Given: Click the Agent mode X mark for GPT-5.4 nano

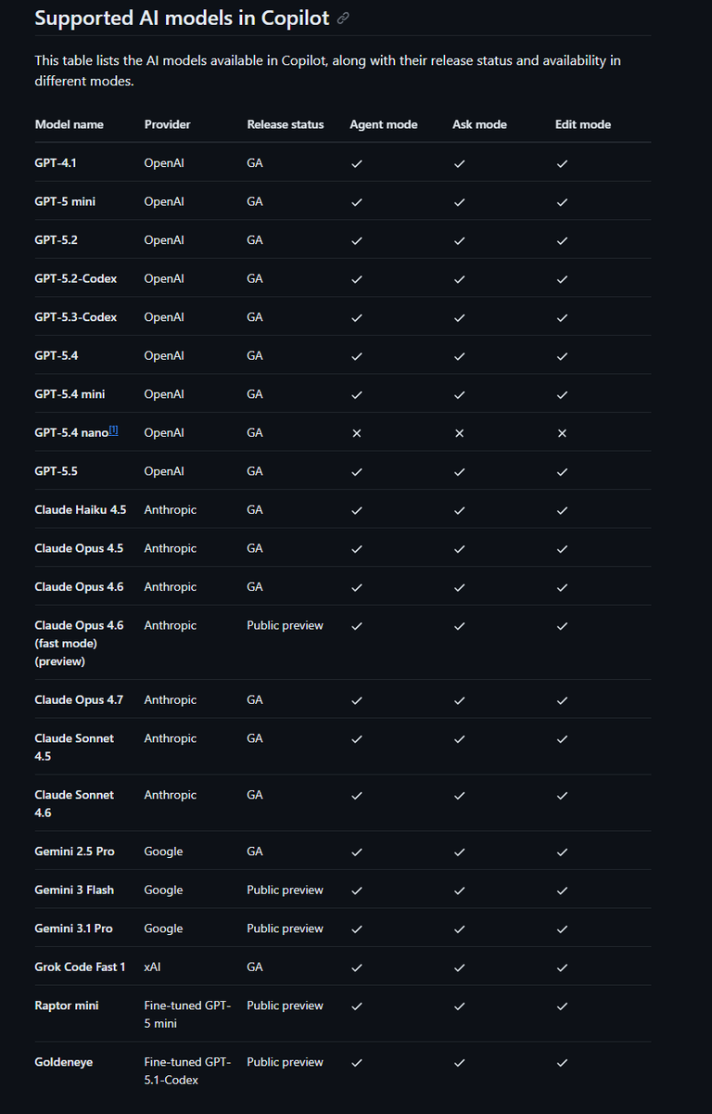Looking at the screenshot, I should coord(357,433).
